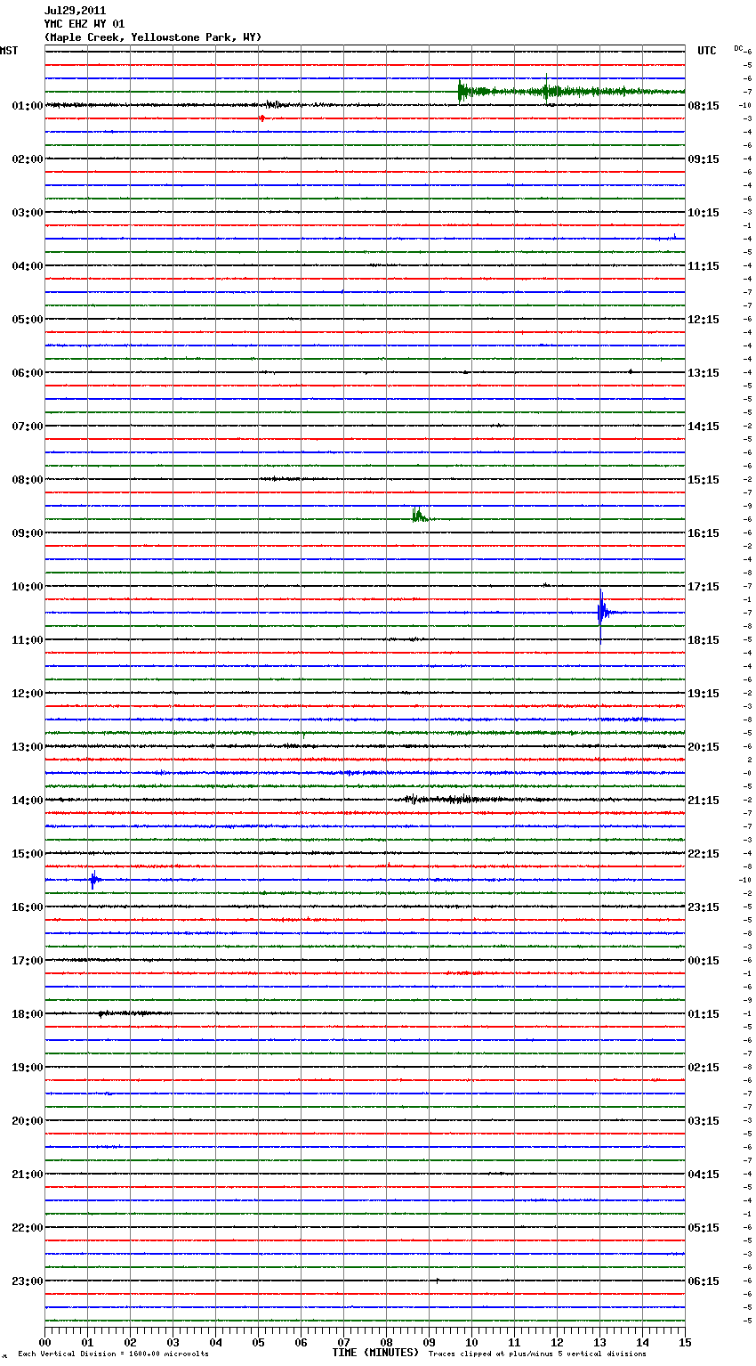Click the 13:15 UTC time label
The width and height of the screenshot is (756, 1366).
coord(704,373)
